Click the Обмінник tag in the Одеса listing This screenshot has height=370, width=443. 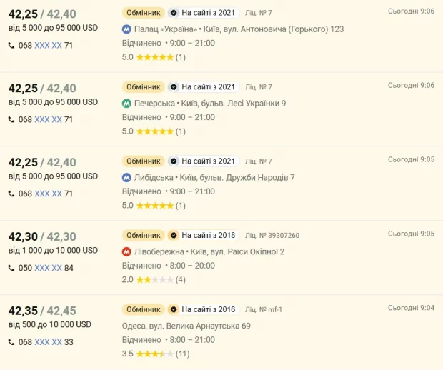pos(144,310)
